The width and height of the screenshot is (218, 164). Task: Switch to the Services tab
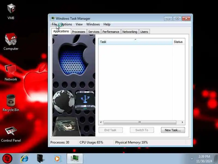click(94, 32)
